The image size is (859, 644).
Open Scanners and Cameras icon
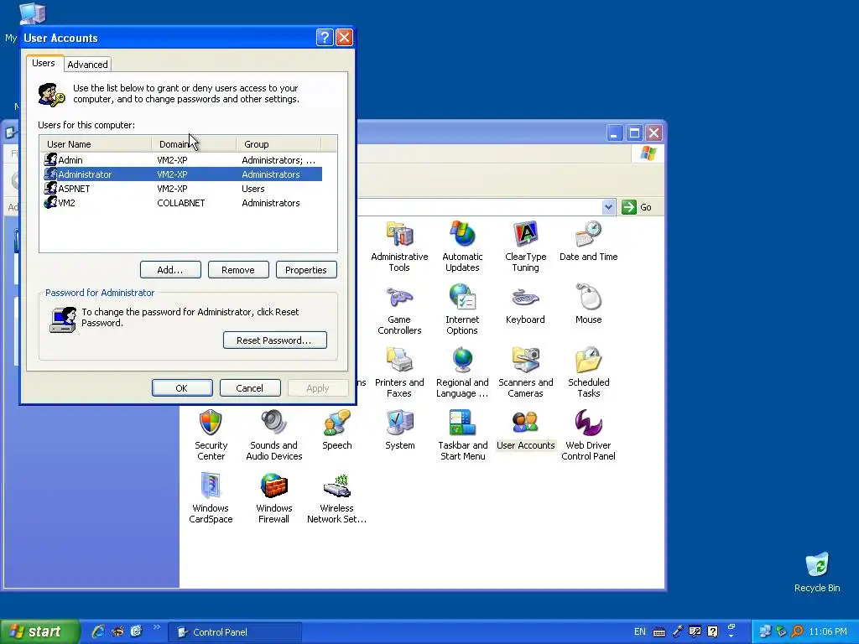click(525, 372)
